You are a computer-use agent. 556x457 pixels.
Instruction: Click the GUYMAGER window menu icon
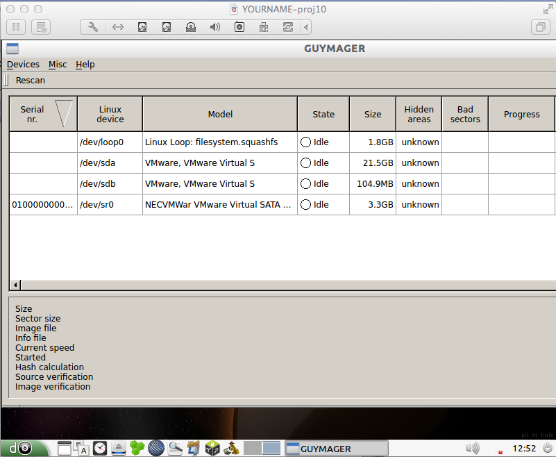pyautogui.click(x=12, y=49)
